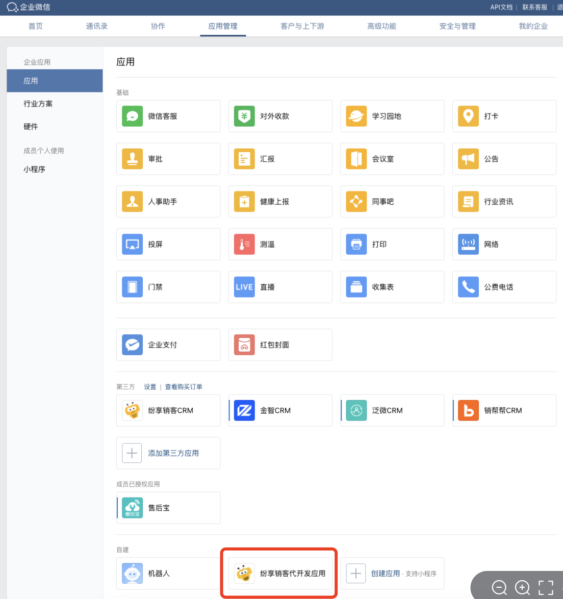Viewport: 563px width, 599px height.
Task: Open the 售后宝 app icon
Action: point(132,508)
